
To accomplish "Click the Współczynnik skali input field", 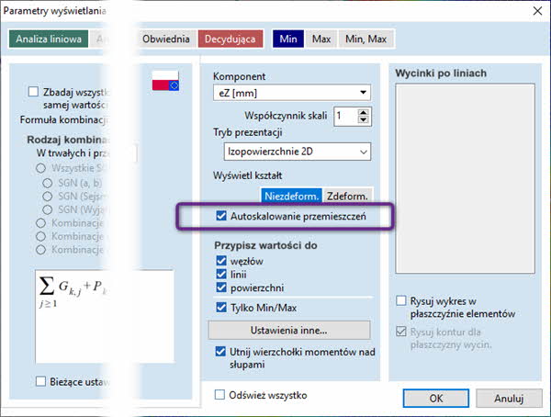I will point(343,116).
